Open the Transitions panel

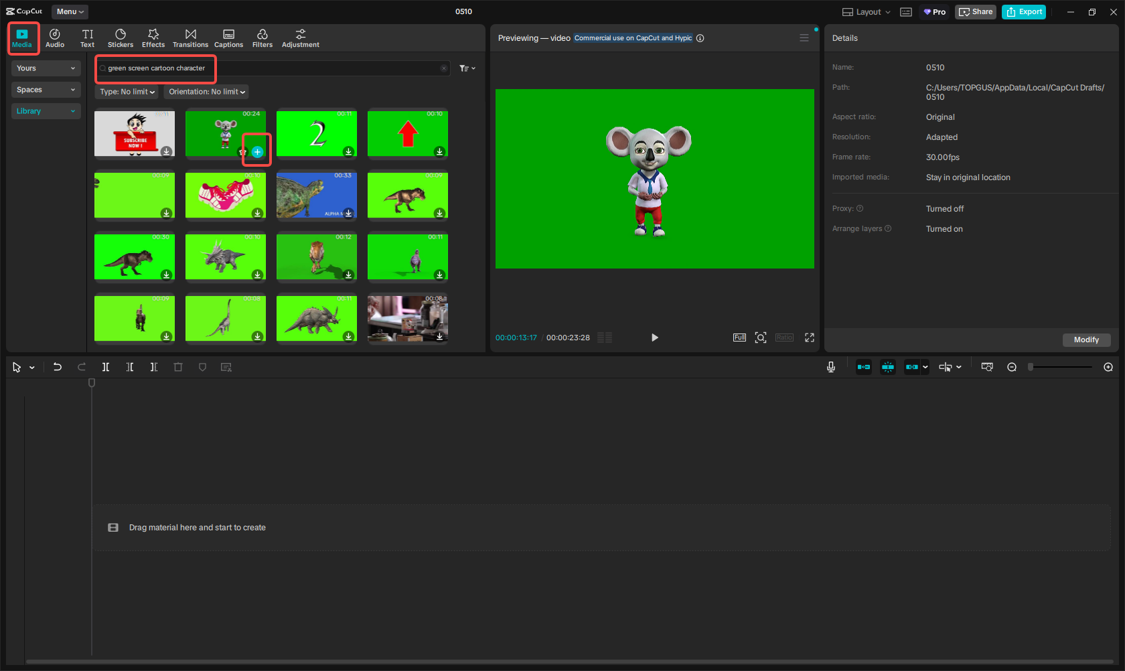[190, 38]
